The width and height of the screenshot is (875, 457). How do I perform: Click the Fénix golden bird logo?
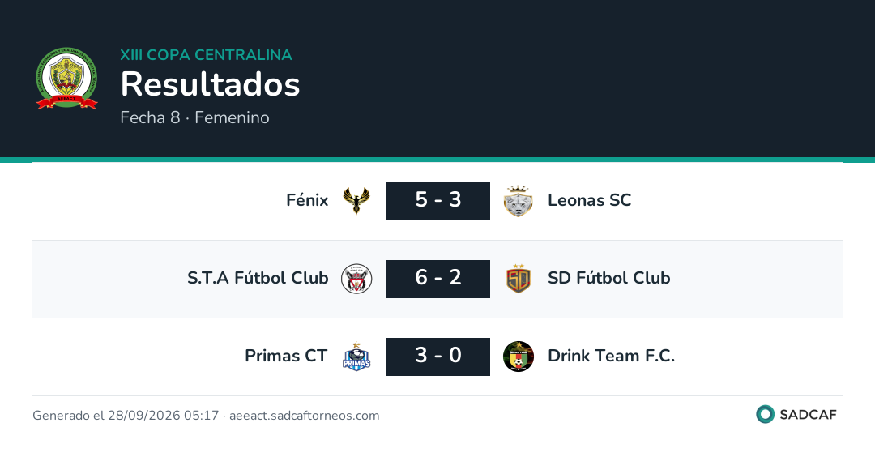[x=356, y=201]
